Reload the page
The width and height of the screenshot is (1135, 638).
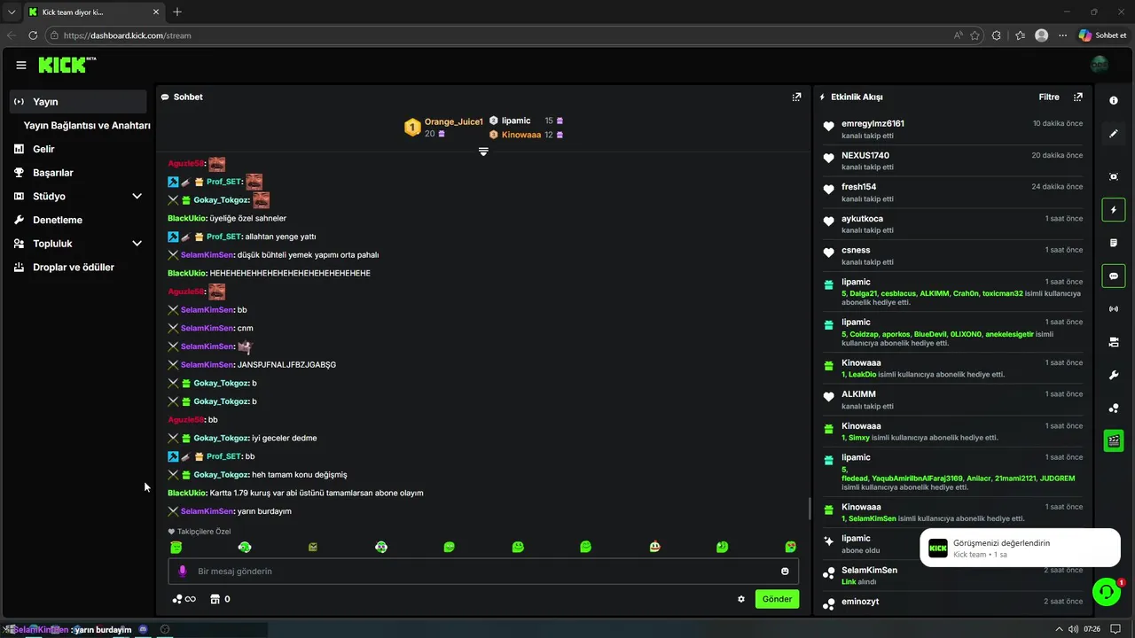(x=33, y=35)
